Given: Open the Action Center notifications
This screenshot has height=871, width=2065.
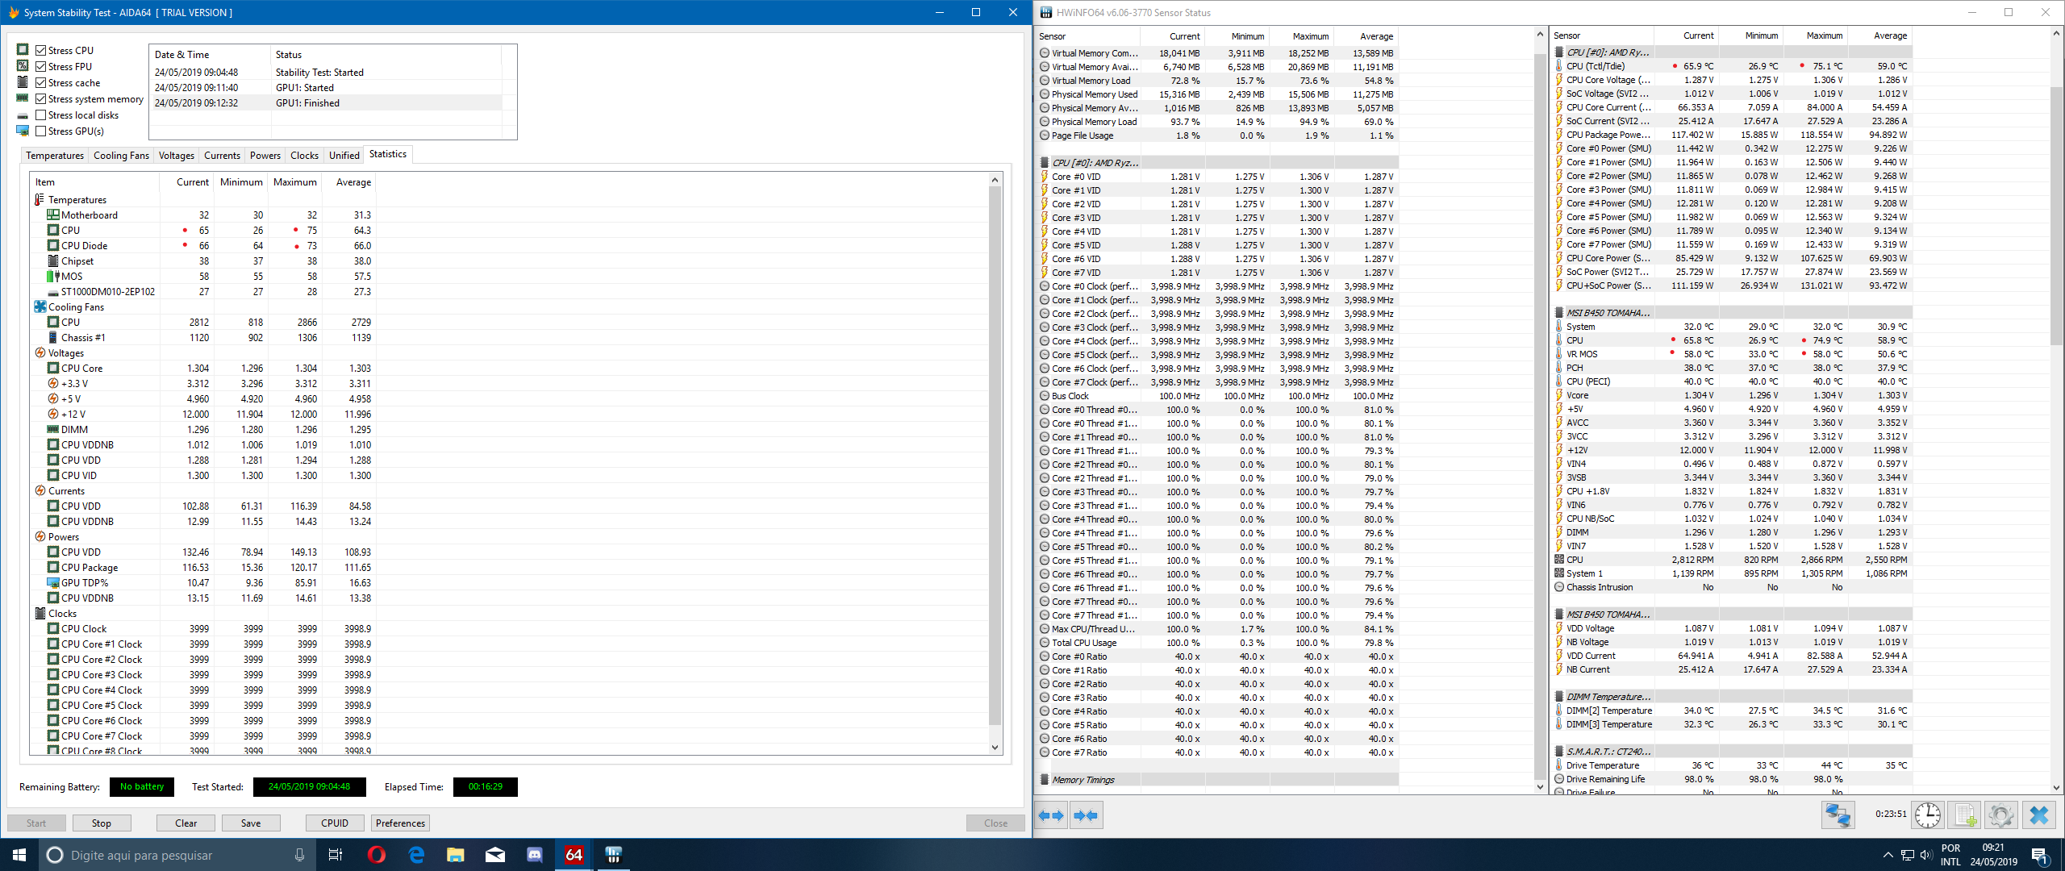Looking at the screenshot, I should click(x=2041, y=855).
